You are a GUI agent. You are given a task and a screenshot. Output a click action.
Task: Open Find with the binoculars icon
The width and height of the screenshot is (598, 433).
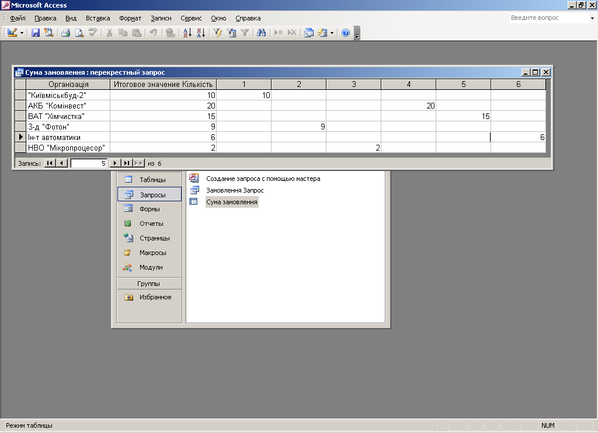click(x=261, y=33)
